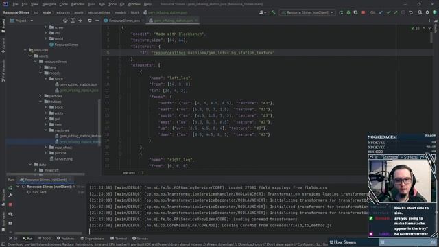Toggle the Pull Requests side tab
This screenshot has width=439, height=247.
[3, 70]
